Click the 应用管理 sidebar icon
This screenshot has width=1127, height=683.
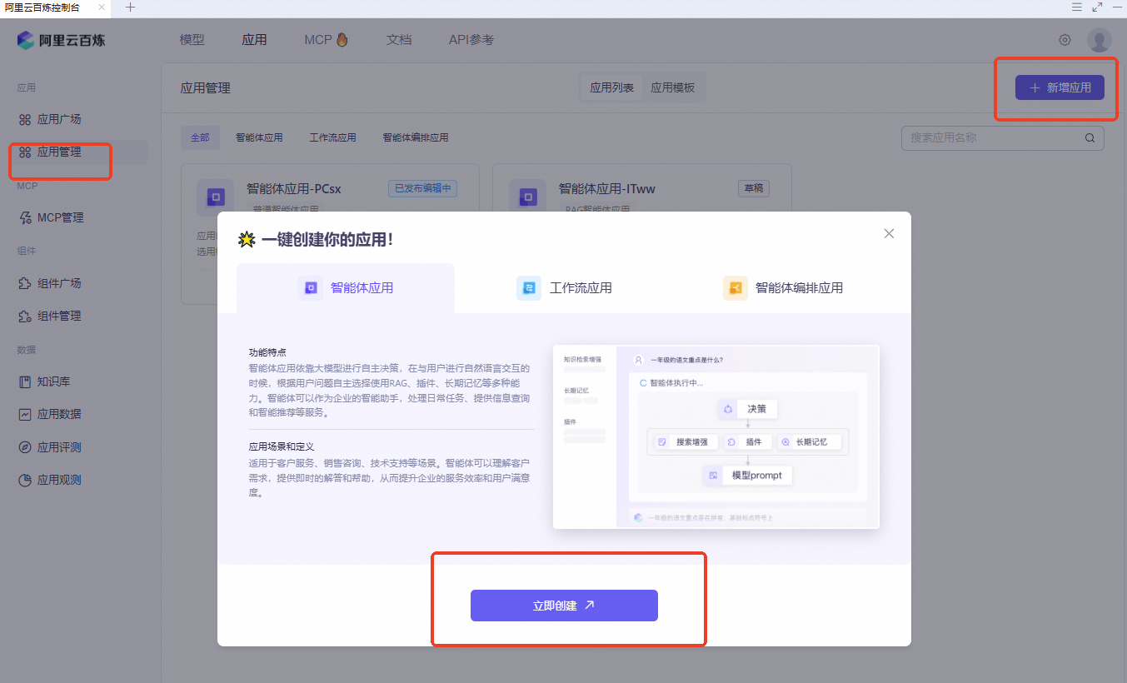[x=25, y=152]
